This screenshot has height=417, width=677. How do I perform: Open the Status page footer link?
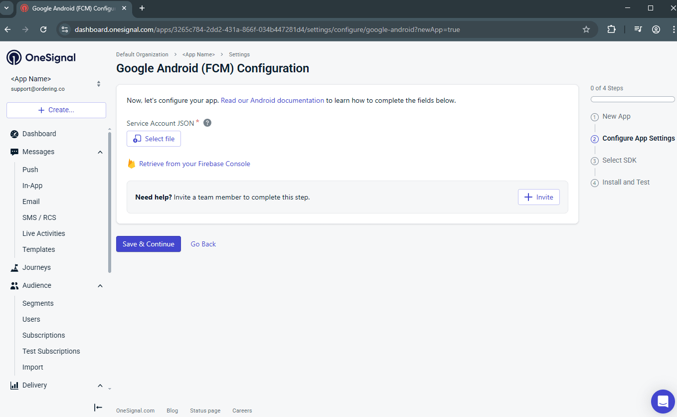pyautogui.click(x=205, y=411)
